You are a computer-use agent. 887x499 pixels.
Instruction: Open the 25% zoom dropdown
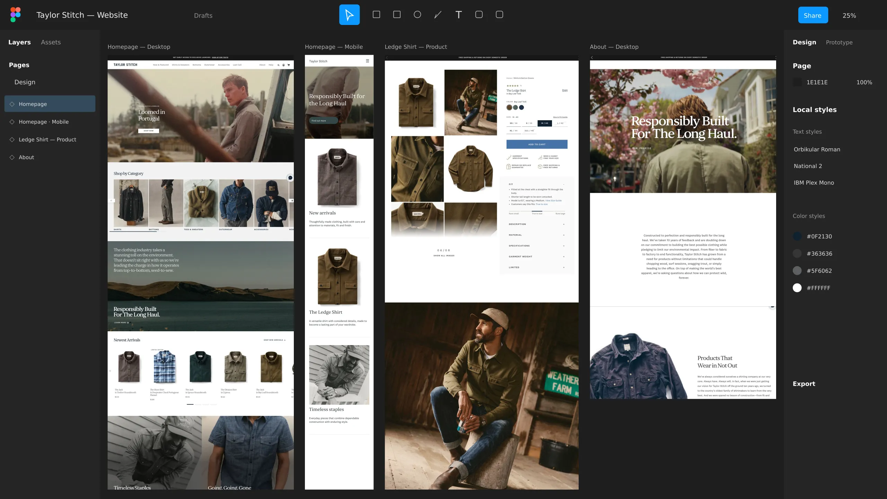point(849,16)
